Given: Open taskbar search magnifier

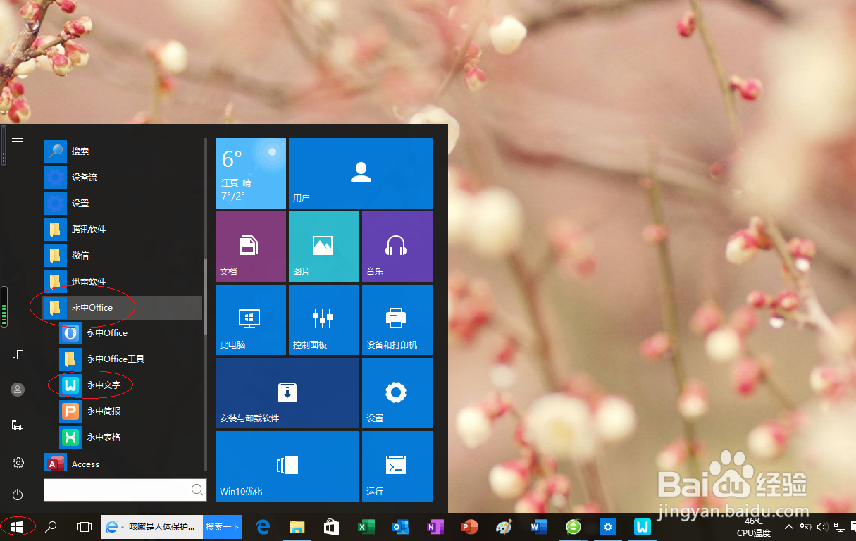Looking at the screenshot, I should click(51, 527).
